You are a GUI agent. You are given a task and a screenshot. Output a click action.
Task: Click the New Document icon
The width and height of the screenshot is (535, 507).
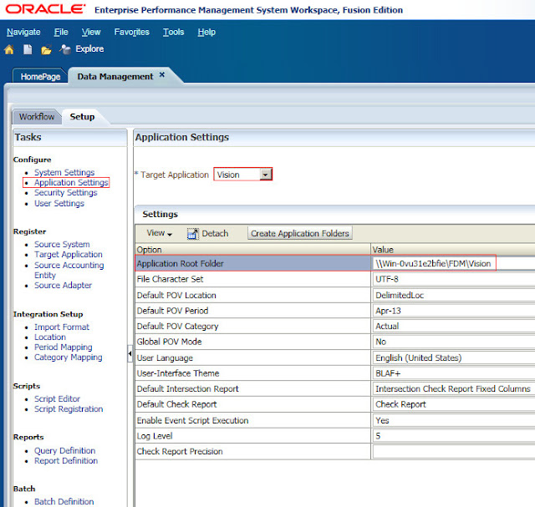(x=28, y=49)
